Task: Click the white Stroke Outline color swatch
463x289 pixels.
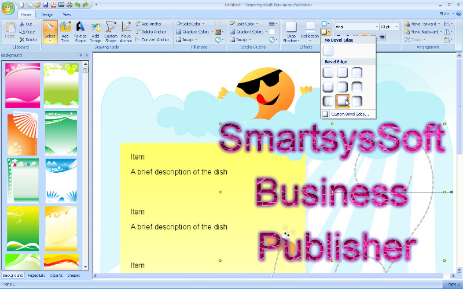Action: point(272,32)
